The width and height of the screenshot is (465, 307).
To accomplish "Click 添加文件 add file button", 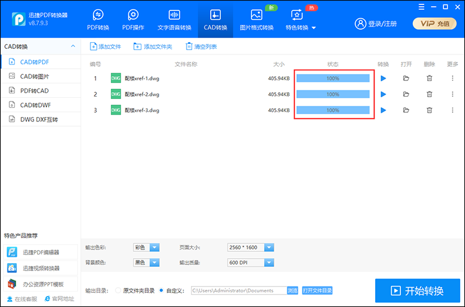I will [x=105, y=46].
